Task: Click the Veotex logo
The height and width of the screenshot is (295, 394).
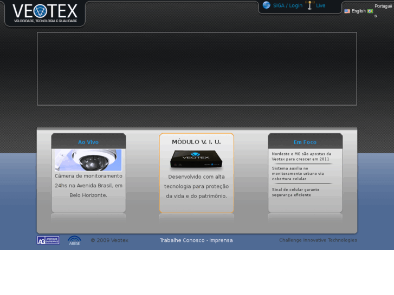Action: tap(45, 13)
